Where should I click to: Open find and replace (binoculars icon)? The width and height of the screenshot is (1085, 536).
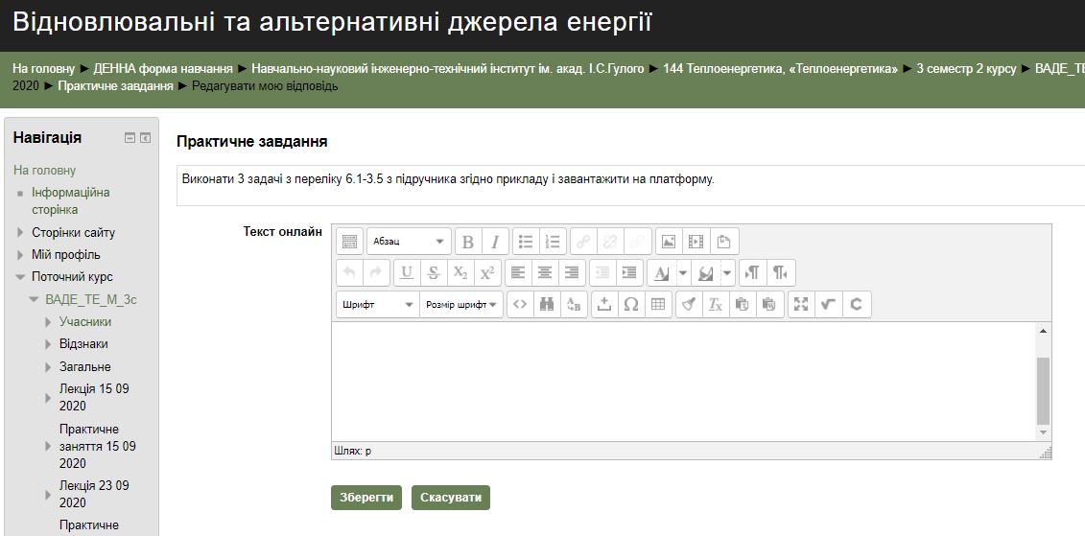(547, 305)
